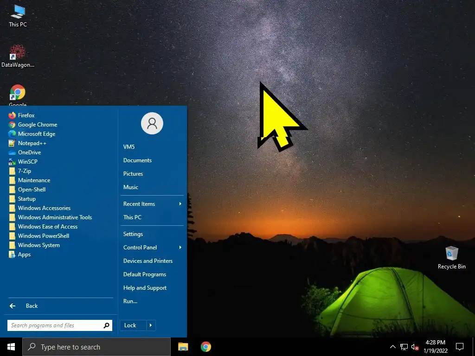Open the Recent Items submenu
This screenshot has width=475, height=356.
point(152,204)
